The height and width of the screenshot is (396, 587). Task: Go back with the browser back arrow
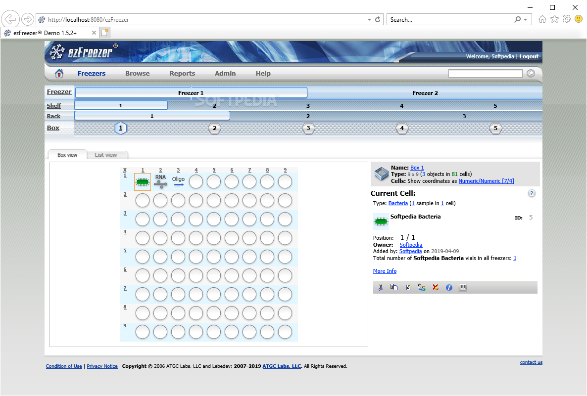click(x=10, y=19)
